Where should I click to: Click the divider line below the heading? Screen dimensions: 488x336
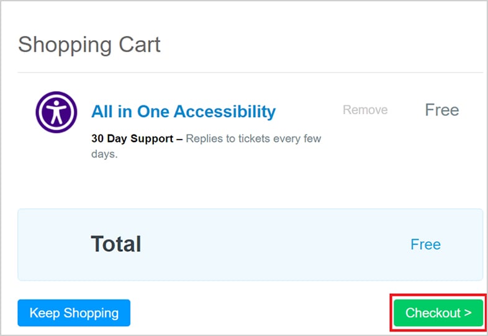pyautogui.click(x=250, y=73)
